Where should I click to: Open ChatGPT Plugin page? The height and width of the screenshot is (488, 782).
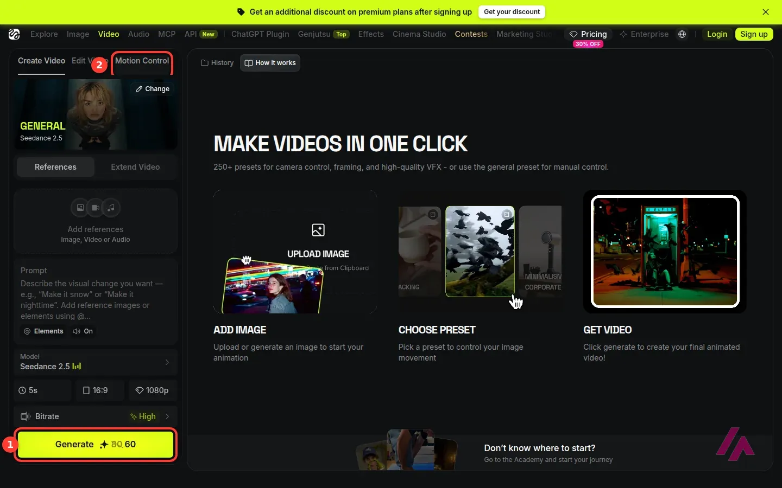[260, 34]
